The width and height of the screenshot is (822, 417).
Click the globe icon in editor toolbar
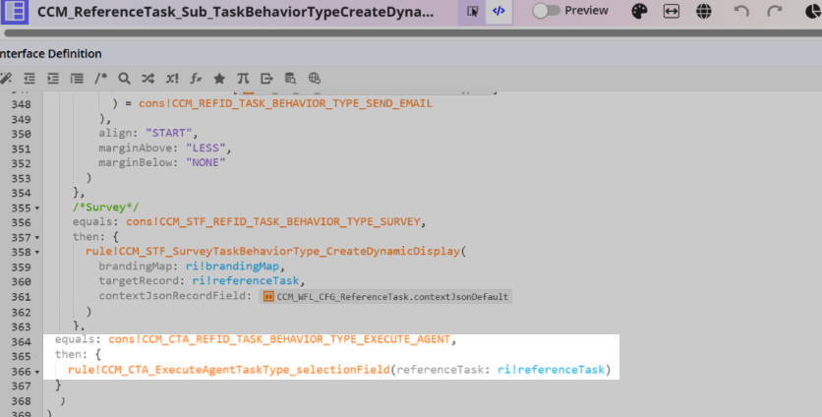click(314, 79)
